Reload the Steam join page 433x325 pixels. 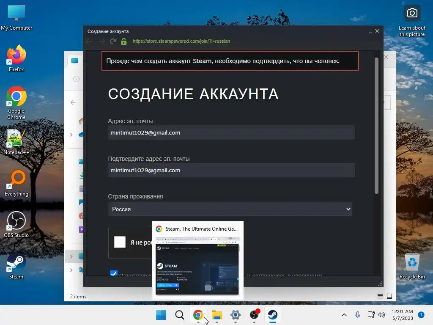pyautogui.click(x=113, y=41)
